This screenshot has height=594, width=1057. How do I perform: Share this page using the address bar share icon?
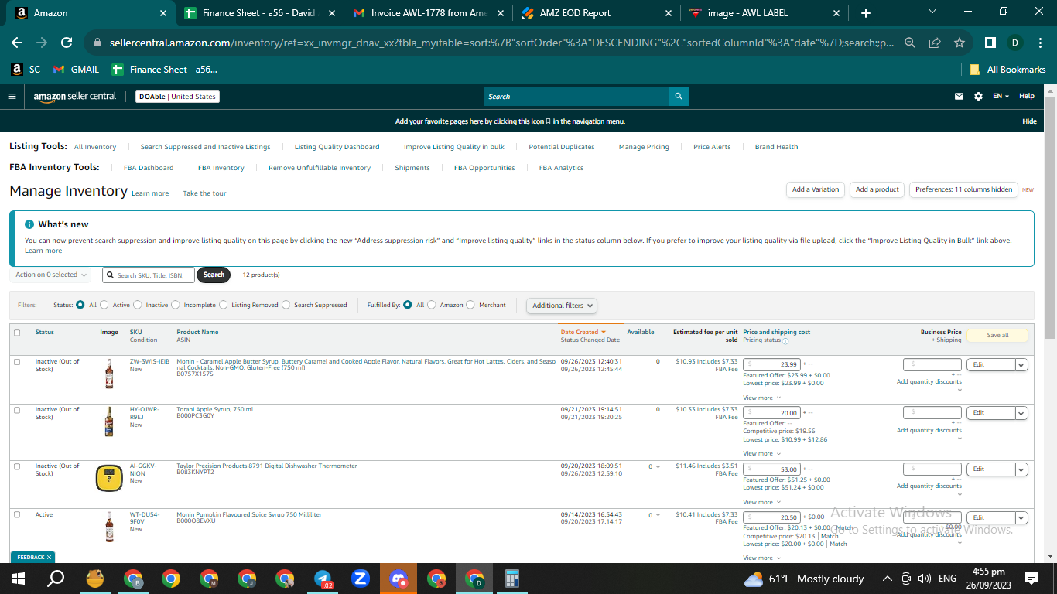click(x=935, y=43)
